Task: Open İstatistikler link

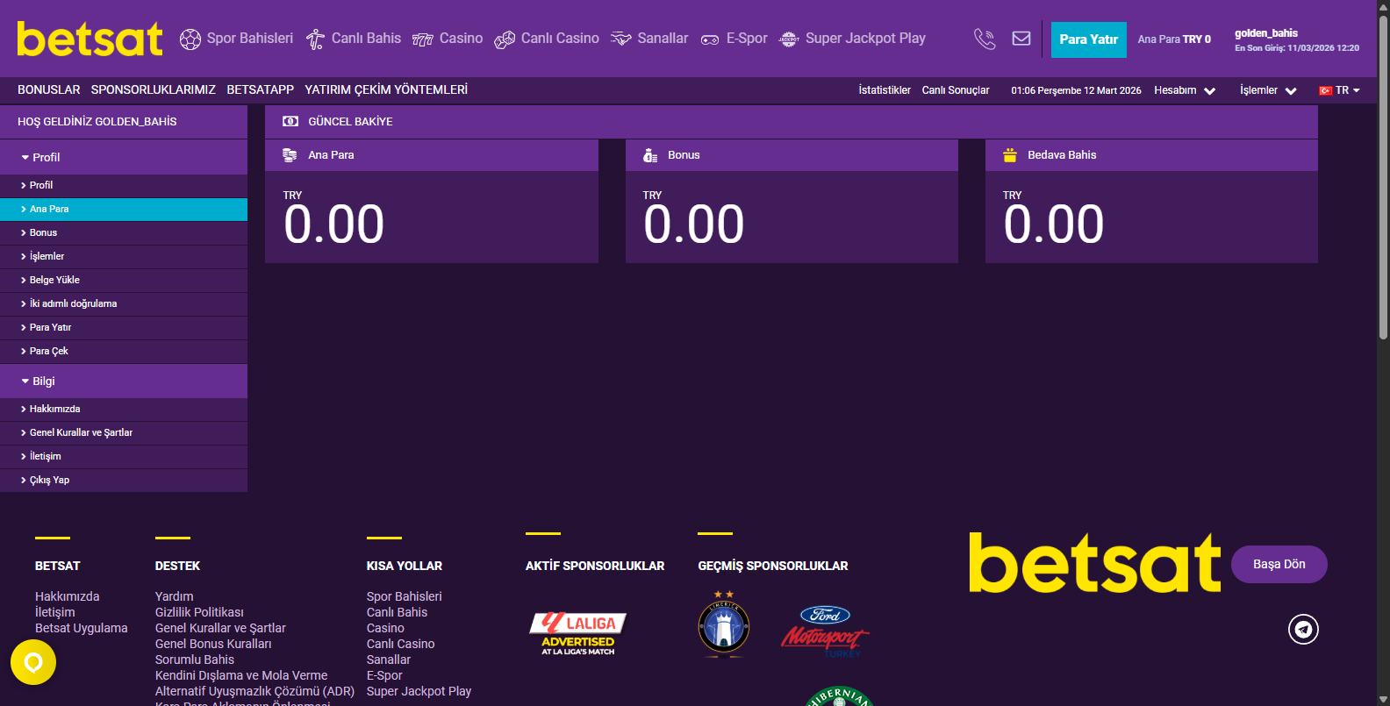Action: (x=885, y=90)
